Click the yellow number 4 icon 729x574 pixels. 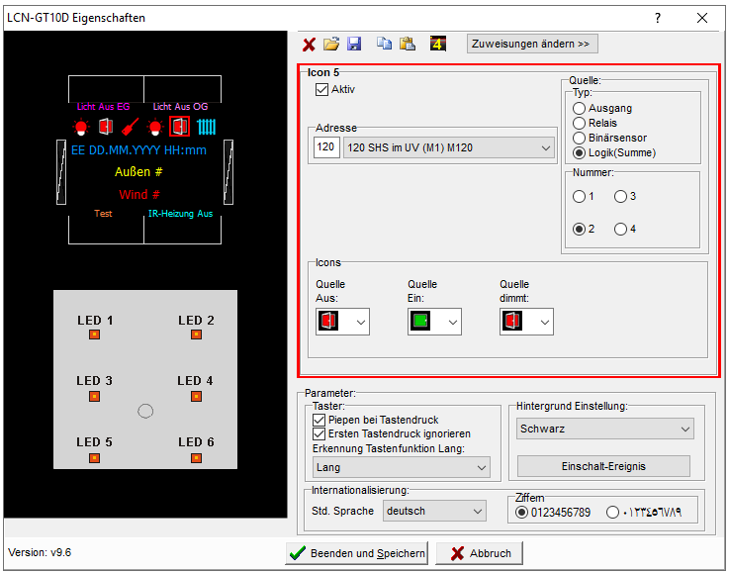(x=438, y=45)
